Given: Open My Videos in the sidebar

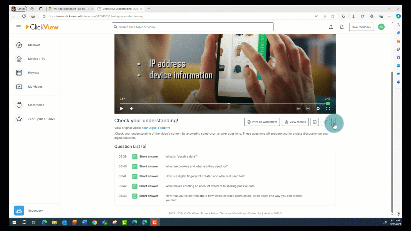Looking at the screenshot, I should [35, 87].
